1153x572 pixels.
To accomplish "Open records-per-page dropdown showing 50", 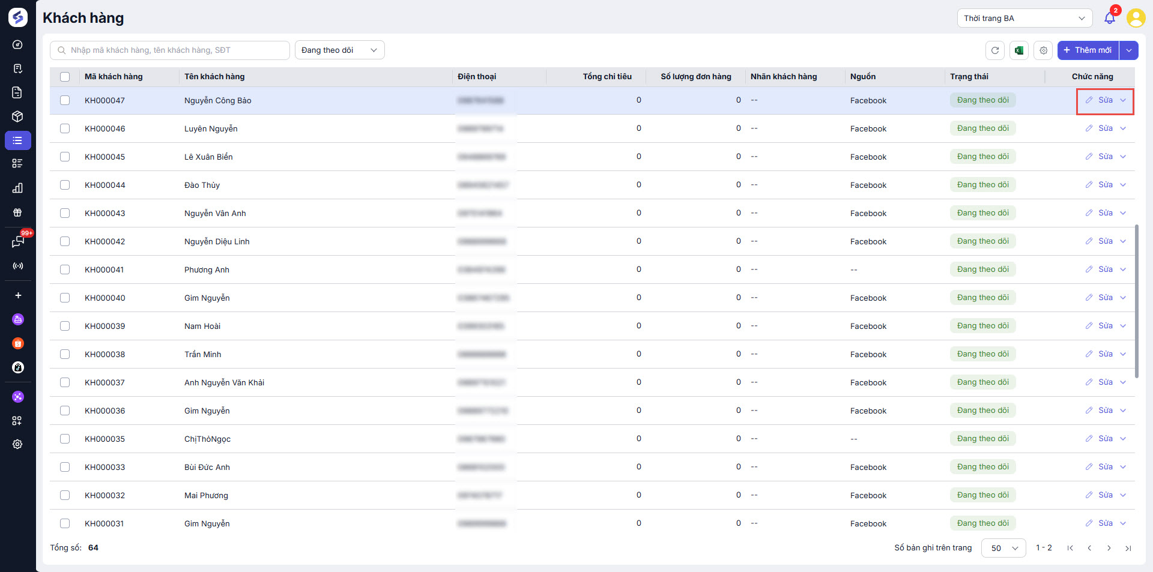I will tap(1003, 548).
